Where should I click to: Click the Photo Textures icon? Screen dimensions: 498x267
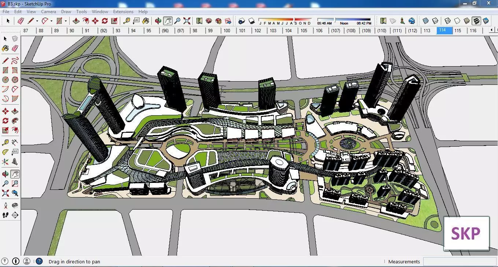click(402, 21)
